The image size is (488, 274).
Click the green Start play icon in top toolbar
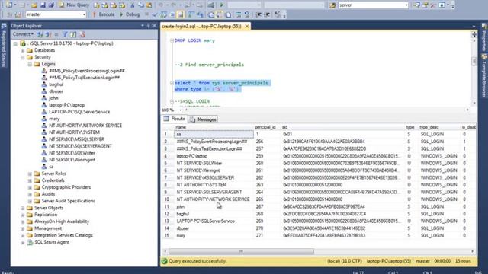point(222,5)
